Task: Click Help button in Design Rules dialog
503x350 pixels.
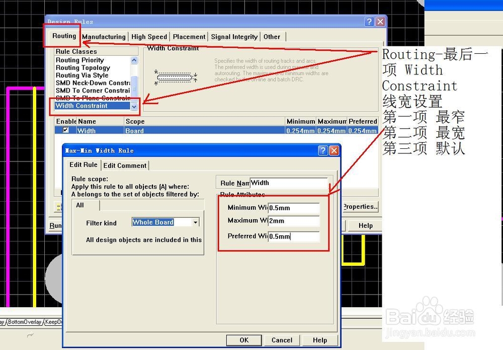Action: 365,225
